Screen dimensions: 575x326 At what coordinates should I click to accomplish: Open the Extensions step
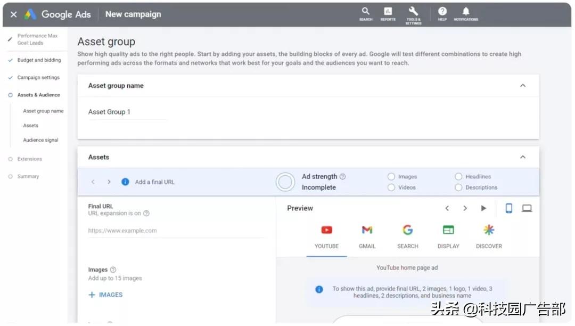(x=30, y=159)
